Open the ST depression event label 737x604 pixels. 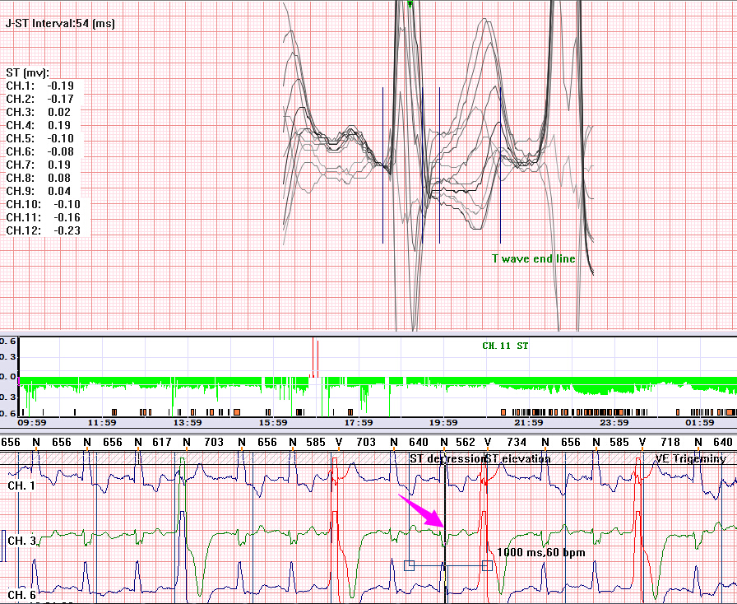tap(447, 458)
